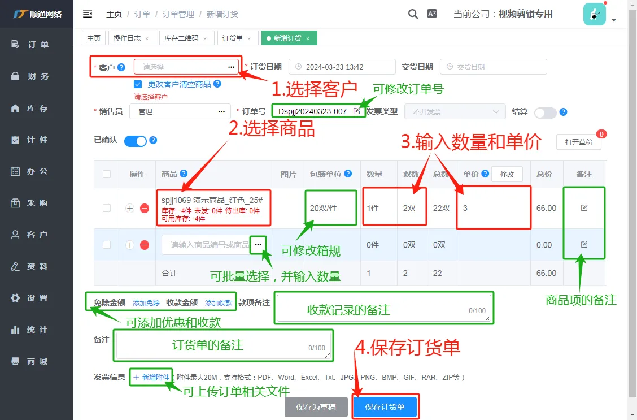Click the help question icon next to 客户

121,67
